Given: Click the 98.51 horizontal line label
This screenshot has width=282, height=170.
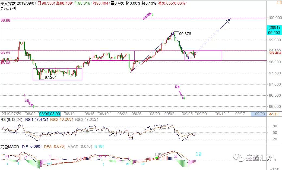Looking at the screenshot, I should [x=5, y=53].
